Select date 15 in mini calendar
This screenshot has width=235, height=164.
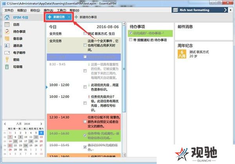15,141
